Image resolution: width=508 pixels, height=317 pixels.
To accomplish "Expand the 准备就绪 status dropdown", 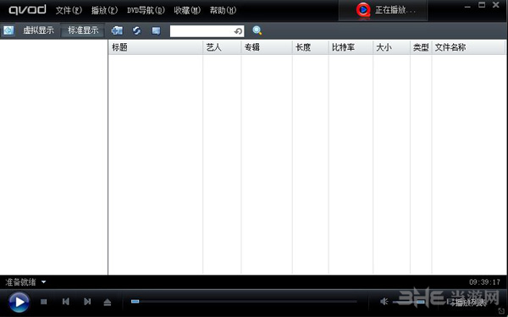I will (x=43, y=282).
